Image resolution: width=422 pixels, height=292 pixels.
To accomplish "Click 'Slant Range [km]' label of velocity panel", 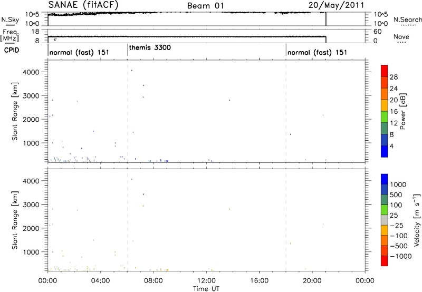I will [x=15, y=220].
